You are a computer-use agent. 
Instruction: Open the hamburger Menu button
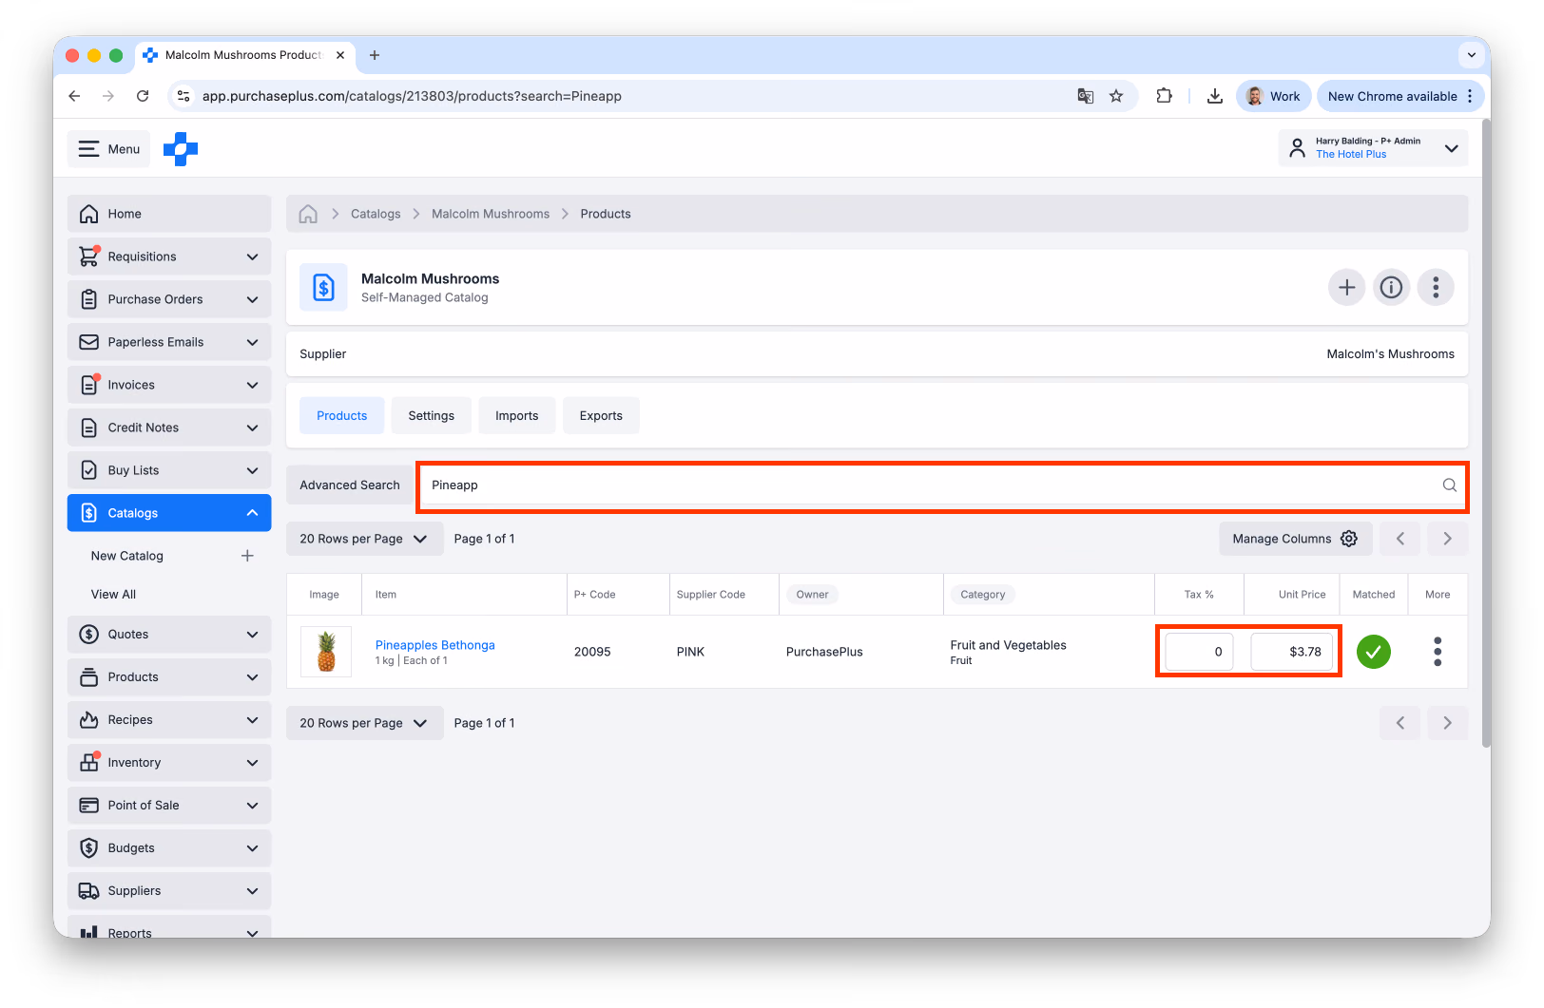point(108,149)
